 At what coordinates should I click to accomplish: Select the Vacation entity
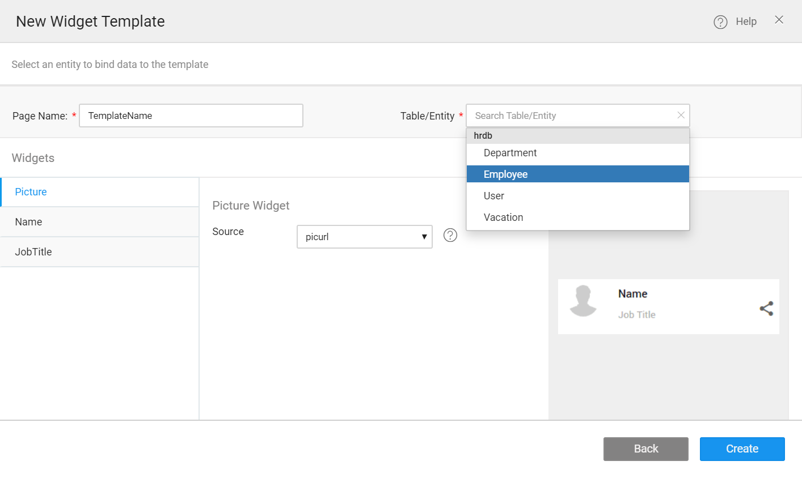[503, 217]
